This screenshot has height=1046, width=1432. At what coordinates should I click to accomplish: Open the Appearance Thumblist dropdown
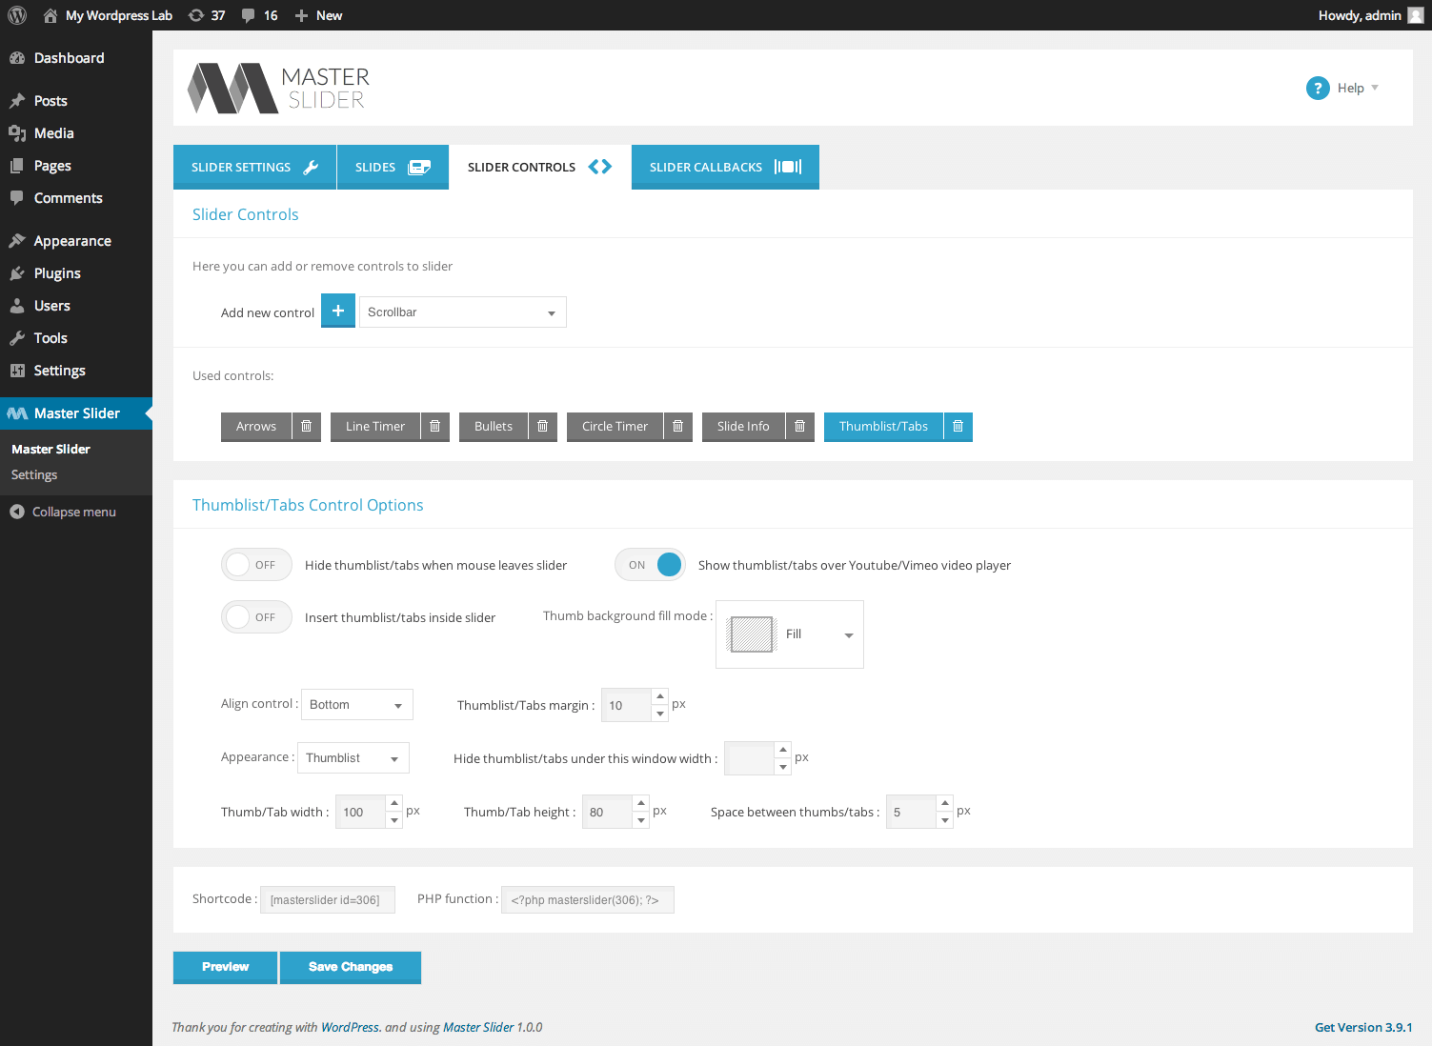pos(353,757)
